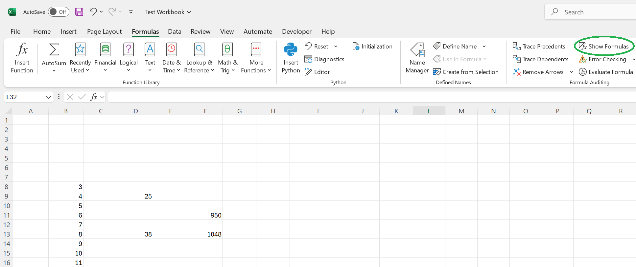Open Lookup & Reference functions icon

click(199, 49)
